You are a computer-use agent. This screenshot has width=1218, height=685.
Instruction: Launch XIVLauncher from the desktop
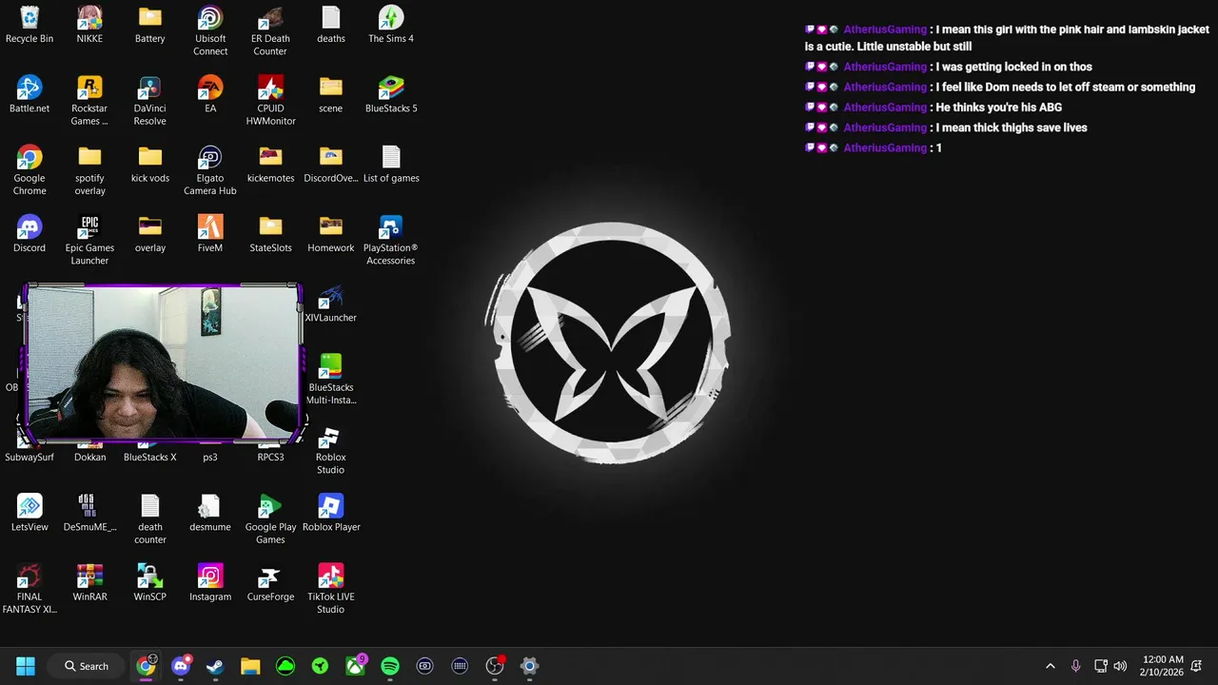point(330,304)
